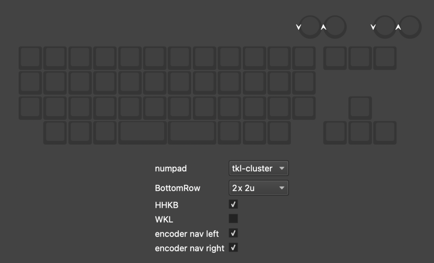Enable the WKL checkbox

pyautogui.click(x=233, y=219)
